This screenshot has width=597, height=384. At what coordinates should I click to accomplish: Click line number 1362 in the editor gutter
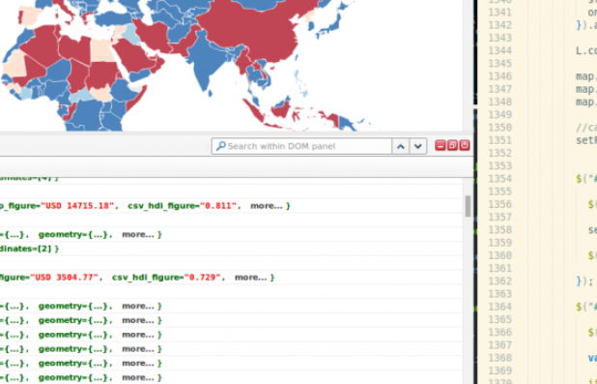click(499, 281)
